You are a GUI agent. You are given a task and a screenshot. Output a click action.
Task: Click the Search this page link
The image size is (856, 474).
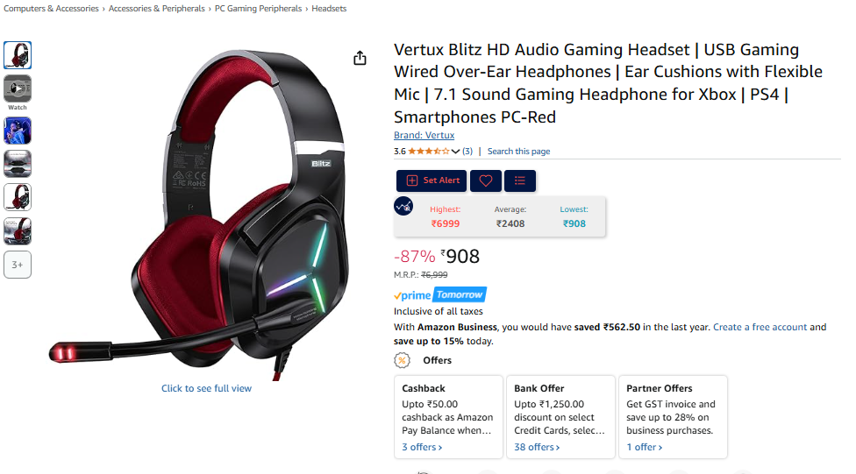(518, 152)
